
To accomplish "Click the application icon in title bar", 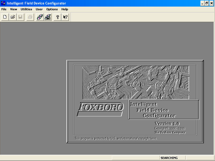I will pyautogui.click(x=3, y=3).
